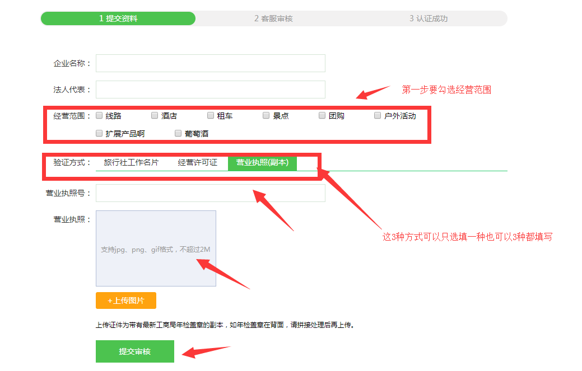Click step 3 认证成功 in progress bar
Screen dimensions: 582x371
click(x=429, y=18)
